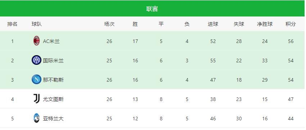Open the 那不勒斯 team name

pyautogui.click(x=53, y=80)
